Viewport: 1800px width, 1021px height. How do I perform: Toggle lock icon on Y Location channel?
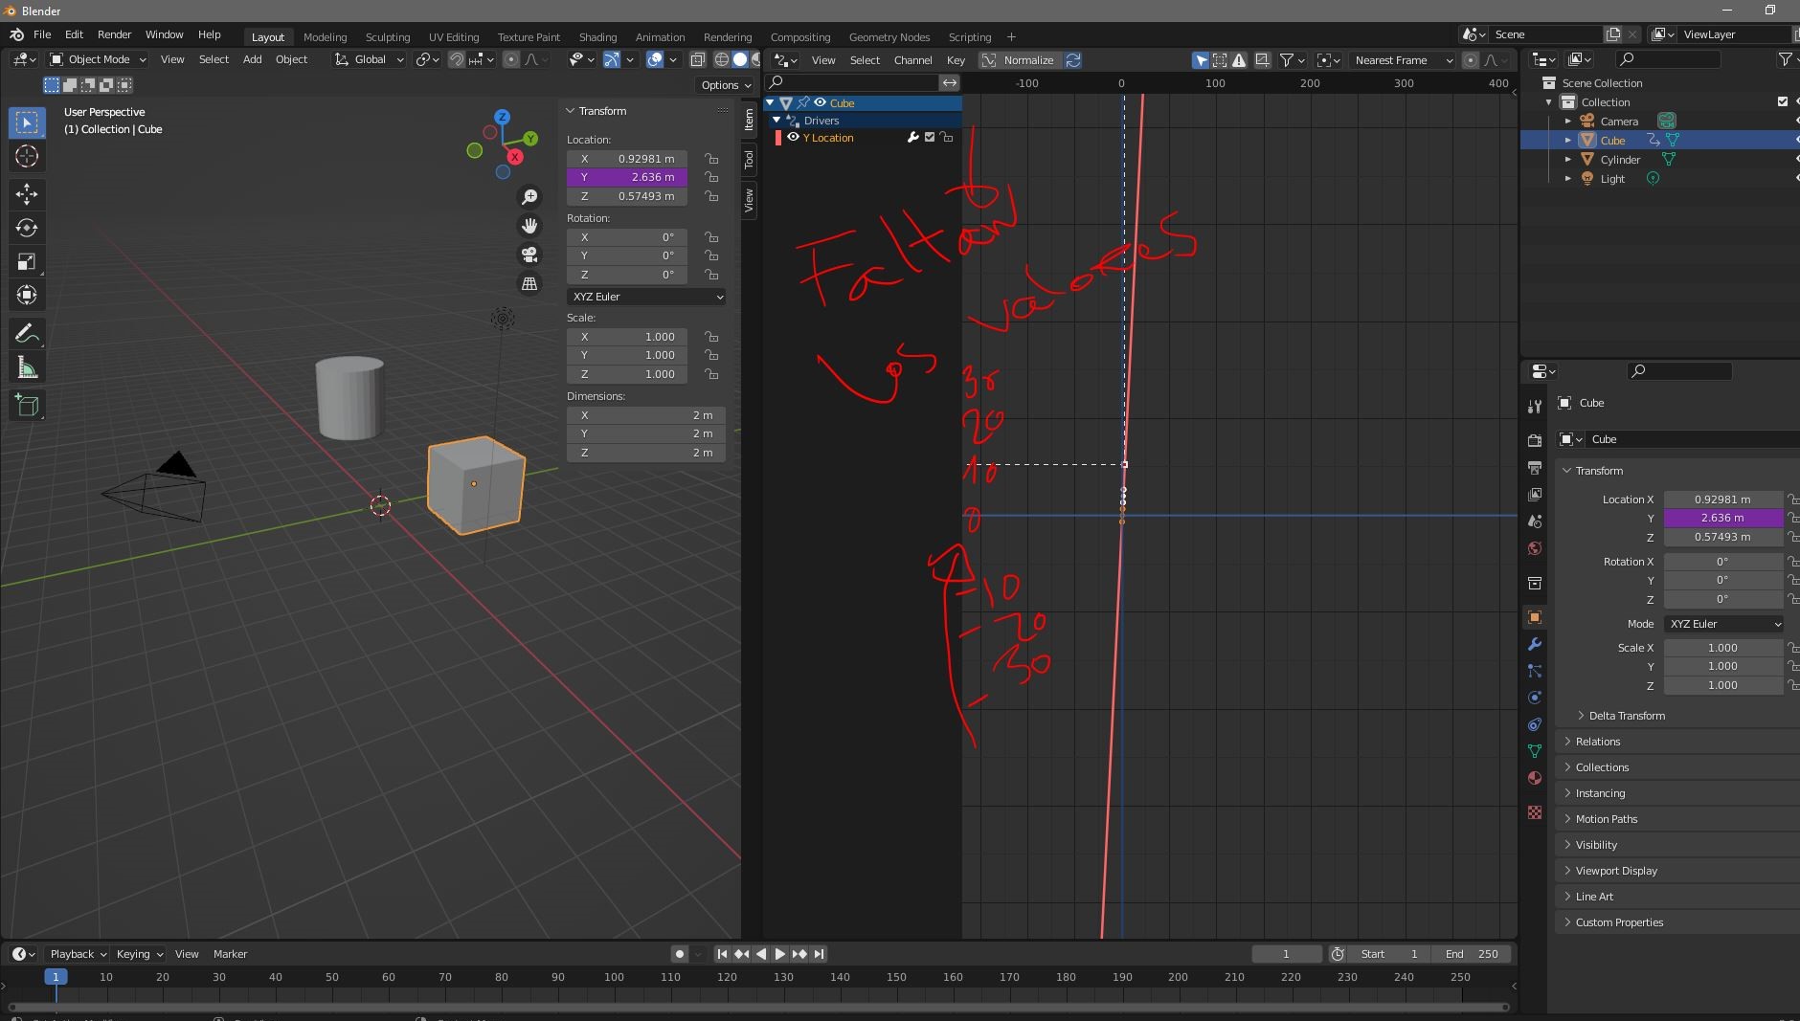pyautogui.click(x=947, y=138)
